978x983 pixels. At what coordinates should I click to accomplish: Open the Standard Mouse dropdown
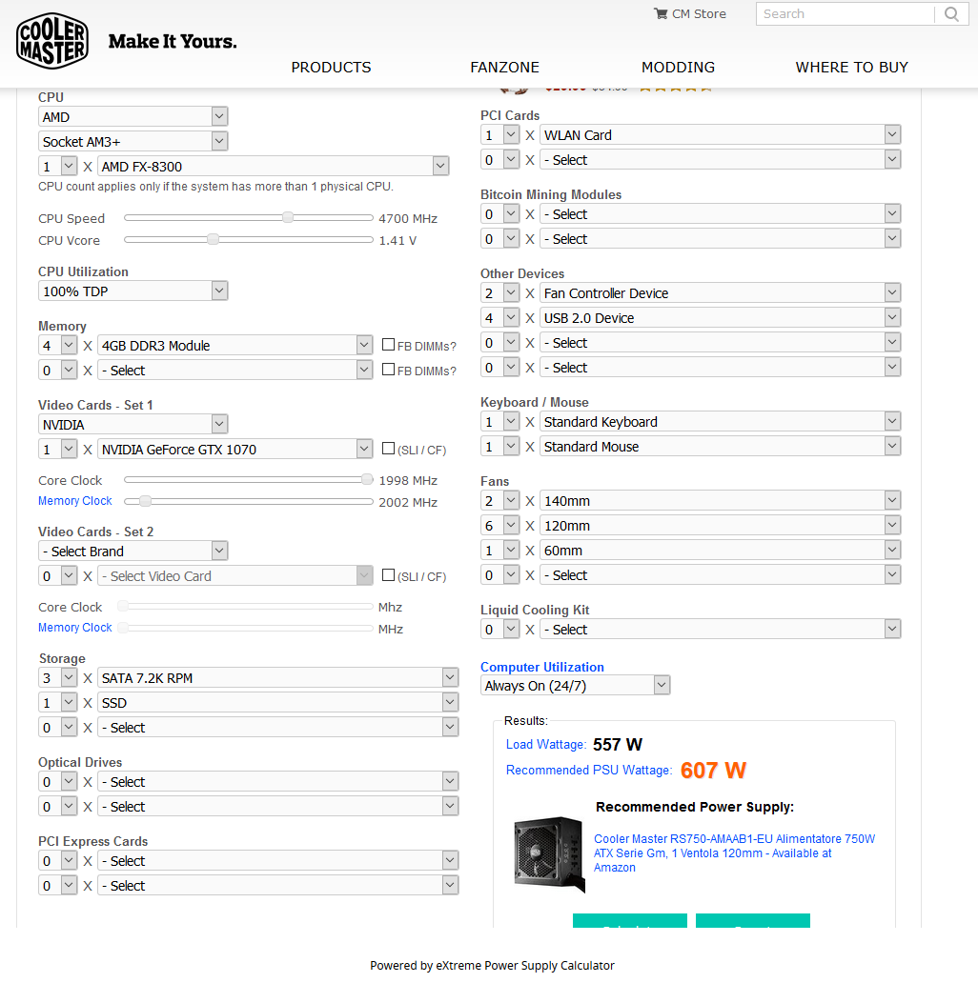point(721,447)
